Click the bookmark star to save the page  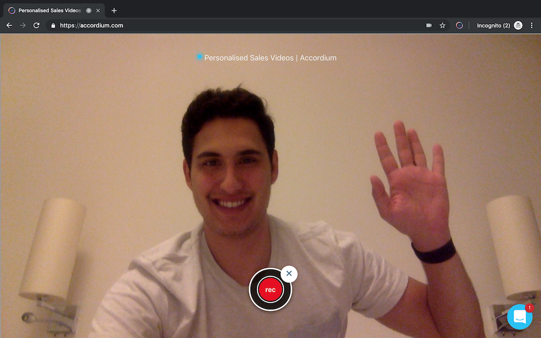pos(442,25)
